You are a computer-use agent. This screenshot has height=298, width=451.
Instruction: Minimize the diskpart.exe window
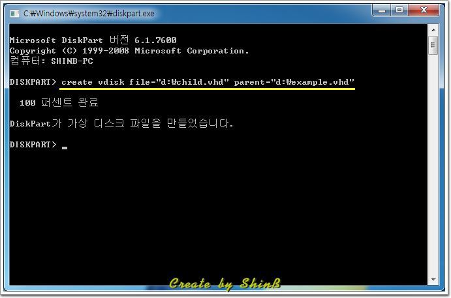(382, 10)
